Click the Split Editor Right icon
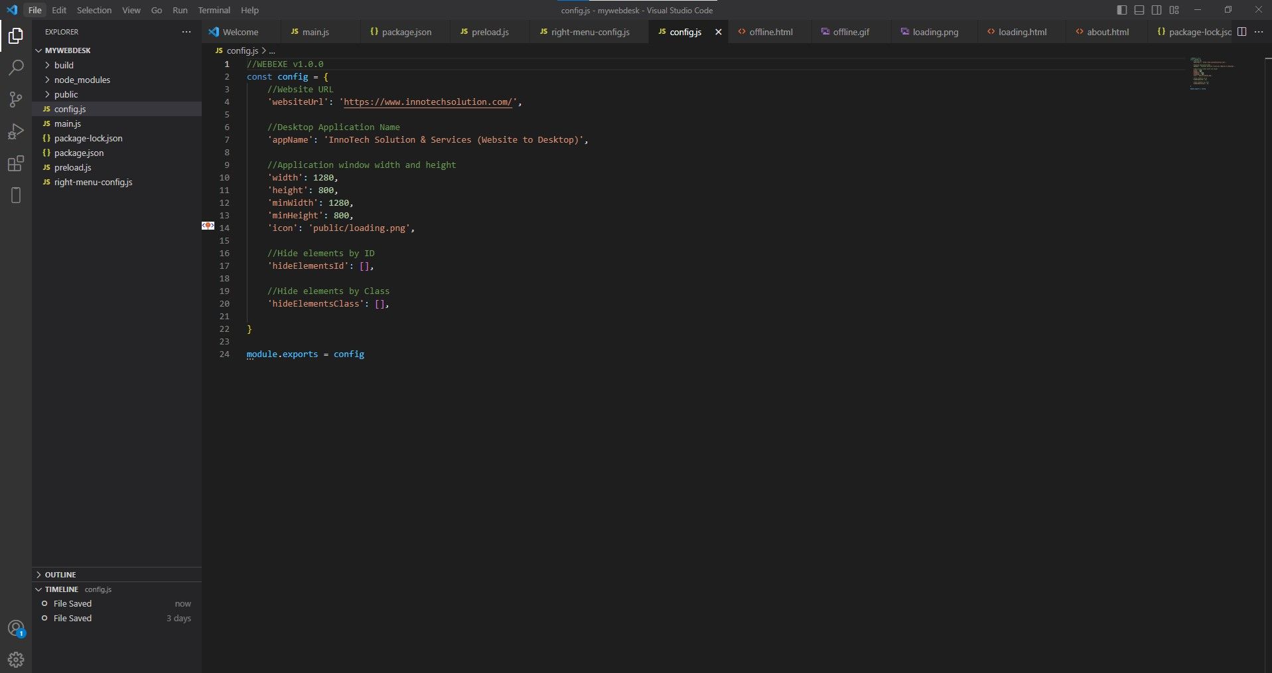1272x673 pixels. (x=1242, y=32)
